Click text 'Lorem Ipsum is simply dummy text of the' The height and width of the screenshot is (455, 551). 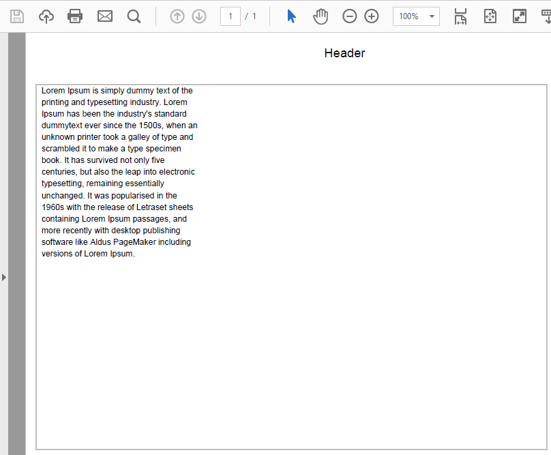(117, 91)
